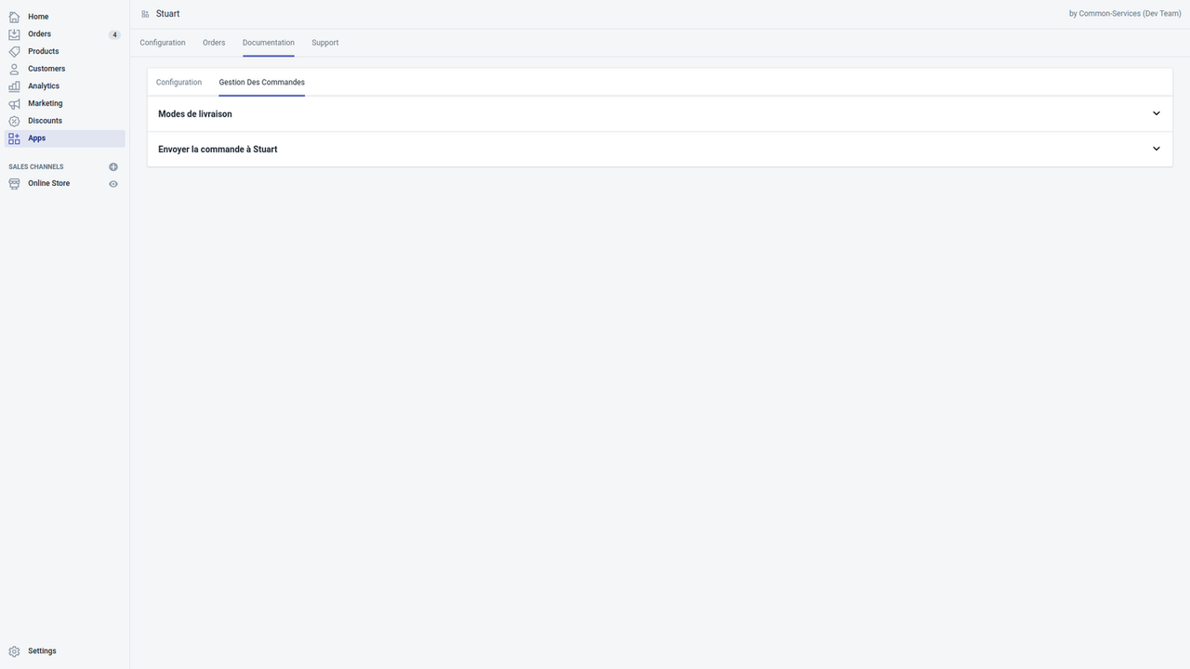The width and height of the screenshot is (1190, 669).
Task: Expand Modes de livraison chevron
Action: 1157,113
